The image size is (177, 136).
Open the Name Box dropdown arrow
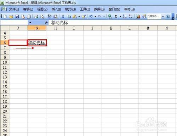pos(30,22)
